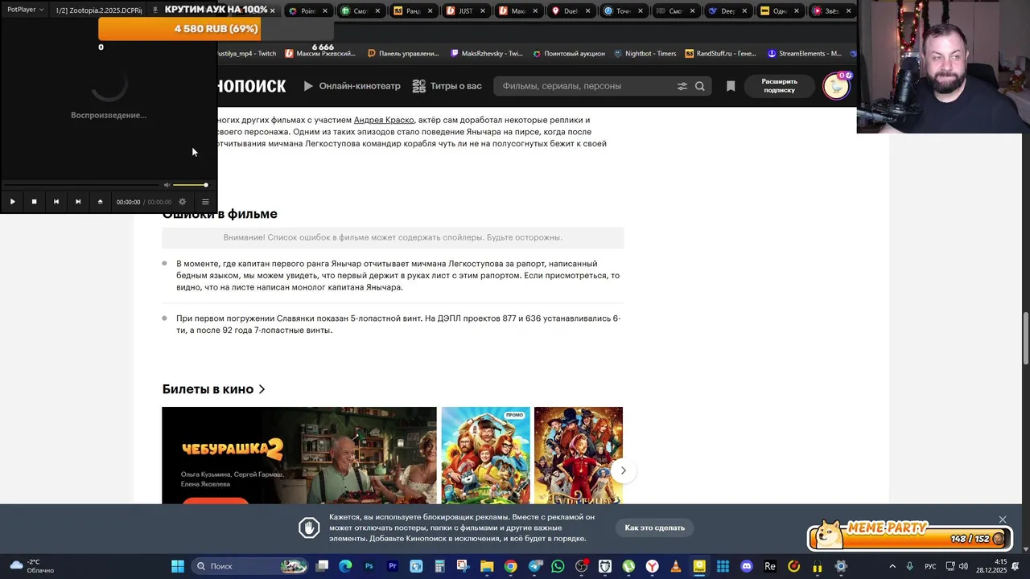Open the PotPlayer main menu dropdown

(26, 10)
